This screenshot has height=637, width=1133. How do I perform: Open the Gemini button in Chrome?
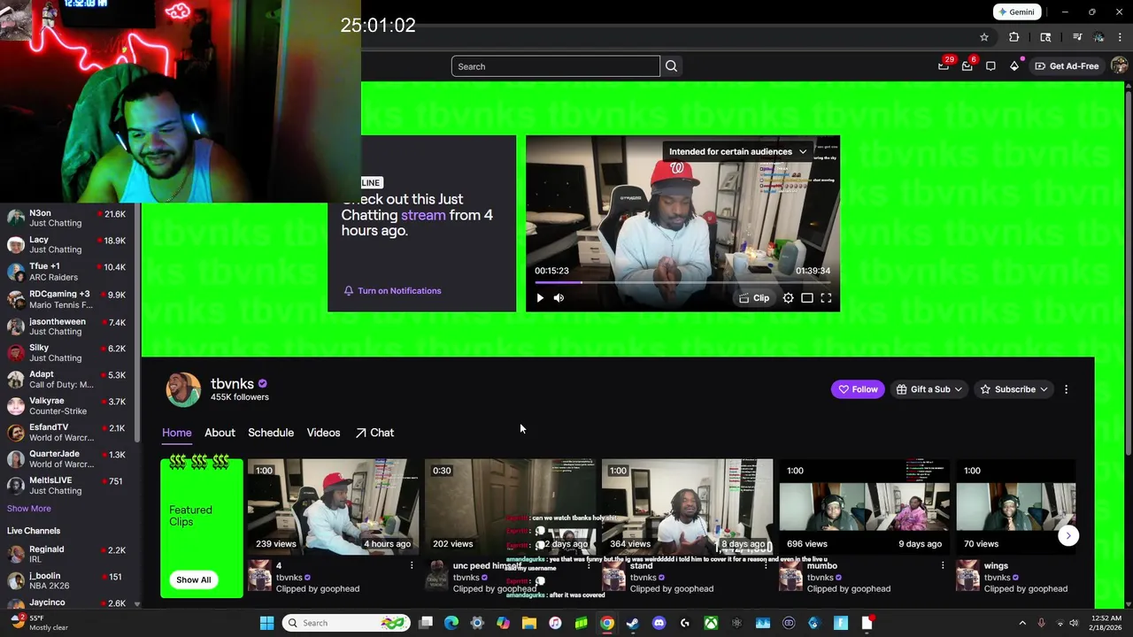[1015, 12]
